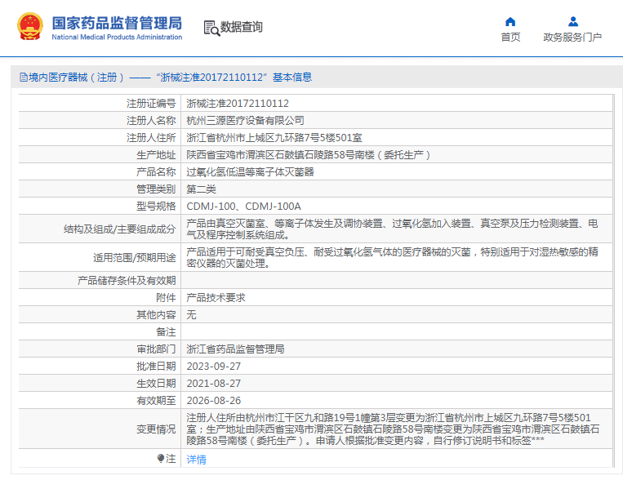
Task: Select 杭州三源医疗设备有限公司 cell
Action: point(245,120)
